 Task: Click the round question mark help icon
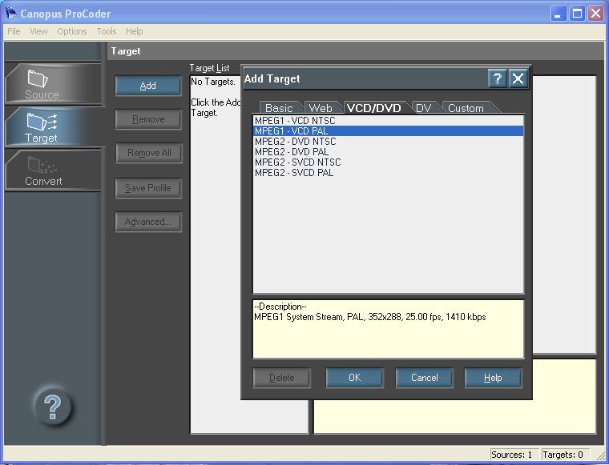click(52, 407)
